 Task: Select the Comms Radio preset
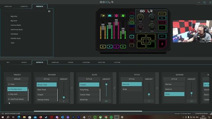16,25
